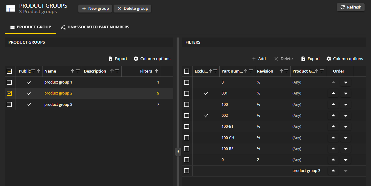Check product group 3 row checkbox
Image resolution: width=371 pixels, height=186 pixels.
pos(9,104)
